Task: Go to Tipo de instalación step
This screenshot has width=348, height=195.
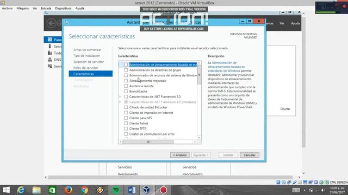Action: click(x=86, y=56)
